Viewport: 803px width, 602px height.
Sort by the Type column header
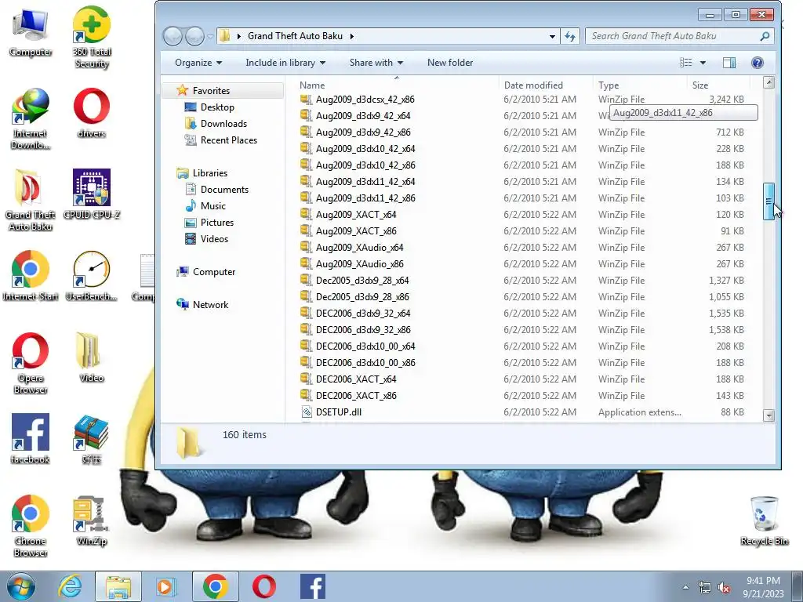click(x=640, y=85)
